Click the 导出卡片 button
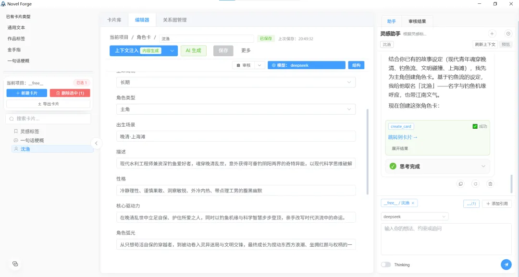 pos(49,104)
